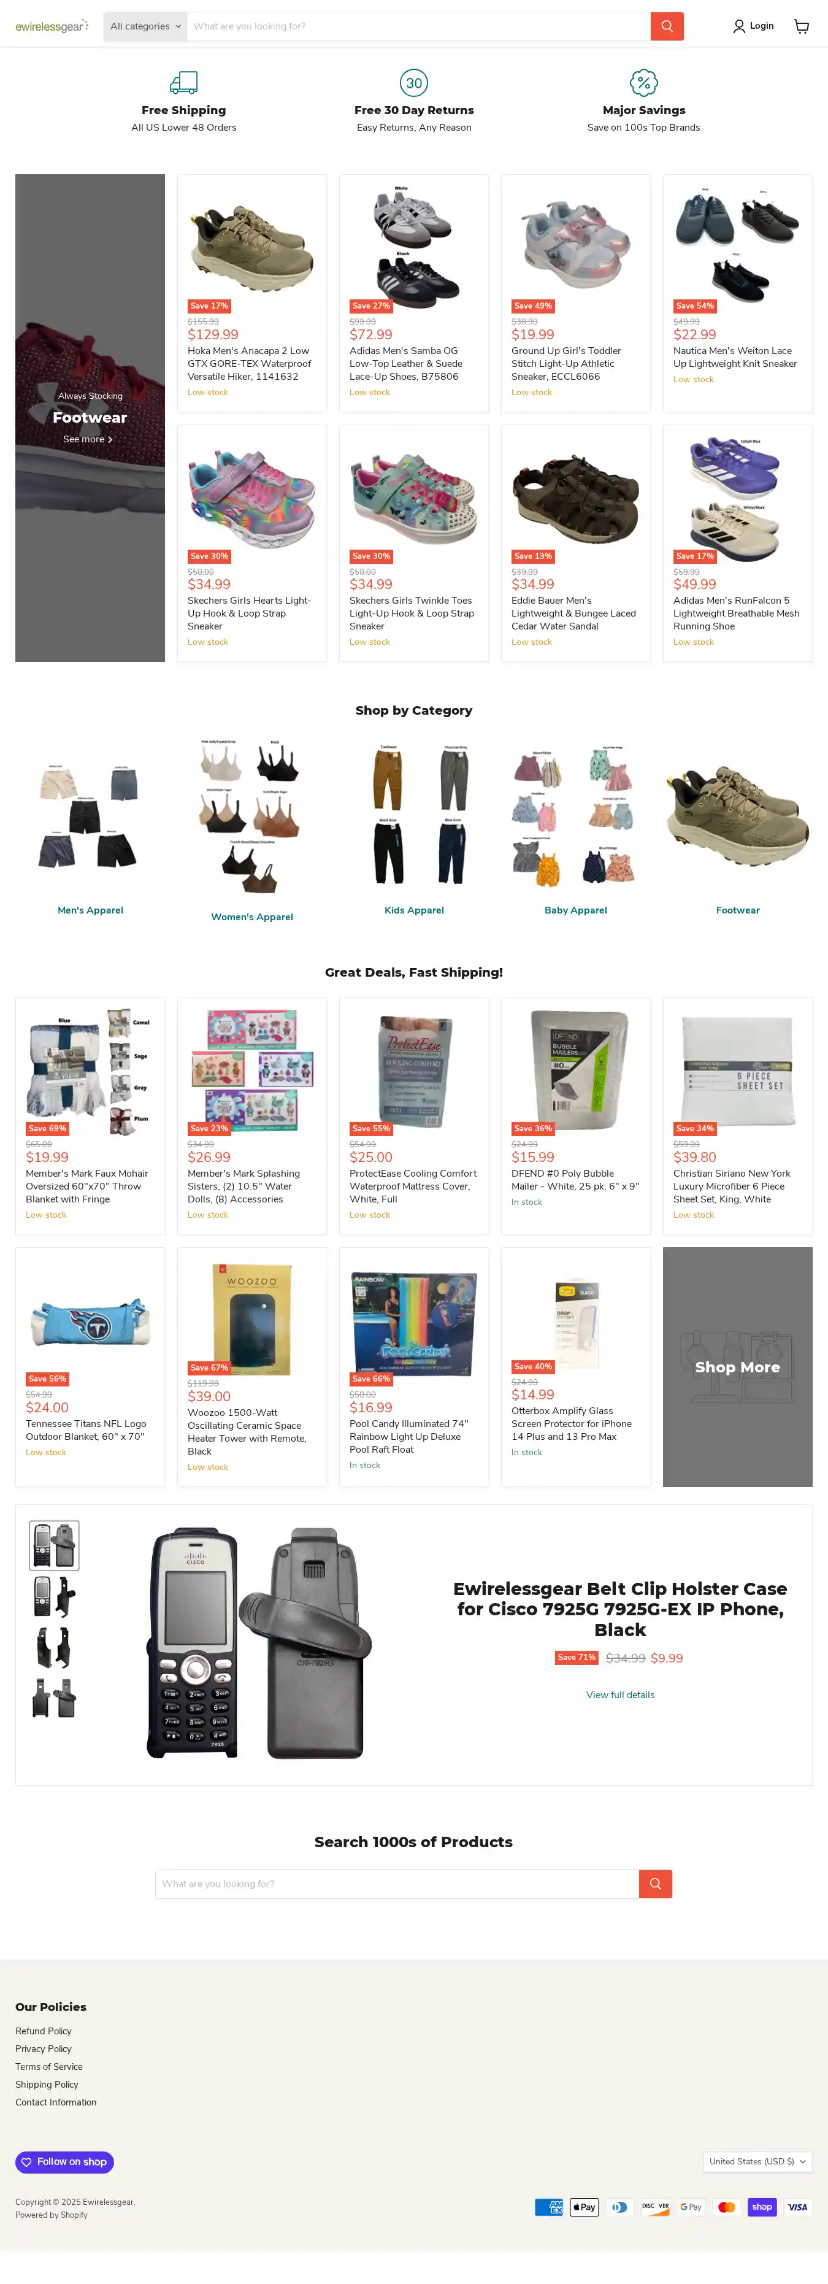Click the Shop More tile

point(738,1366)
